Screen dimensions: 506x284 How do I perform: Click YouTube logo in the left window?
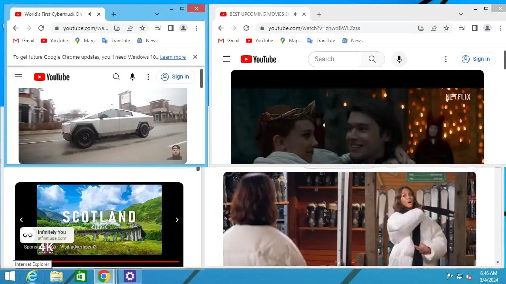point(52,77)
